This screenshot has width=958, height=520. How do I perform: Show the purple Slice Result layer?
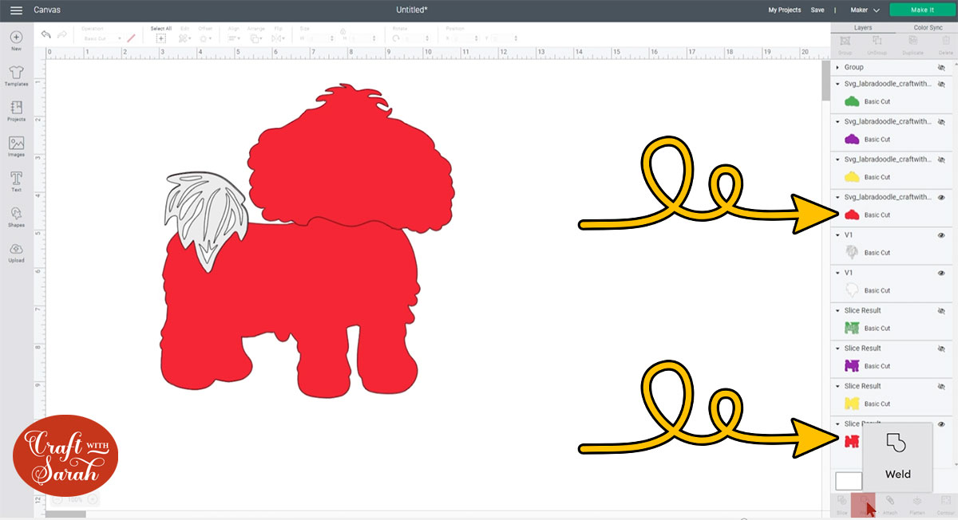click(941, 349)
